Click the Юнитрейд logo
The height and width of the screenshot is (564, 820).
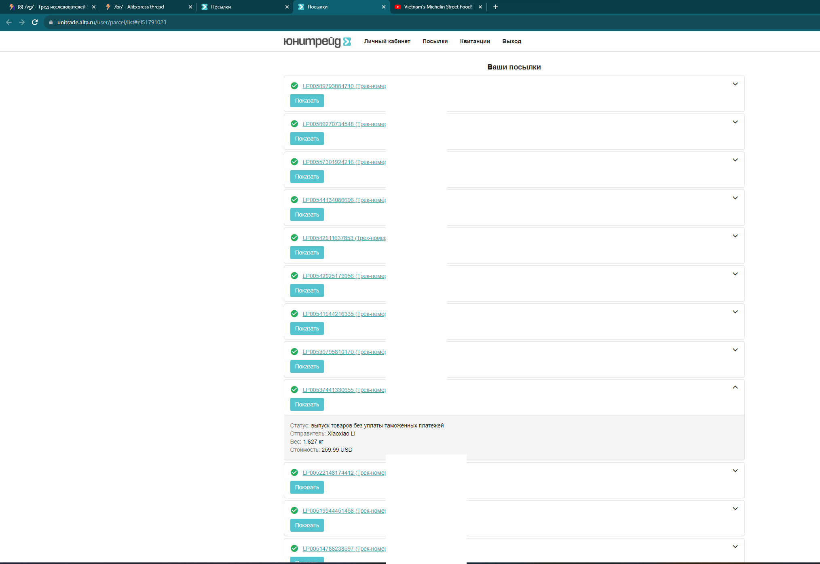[317, 42]
